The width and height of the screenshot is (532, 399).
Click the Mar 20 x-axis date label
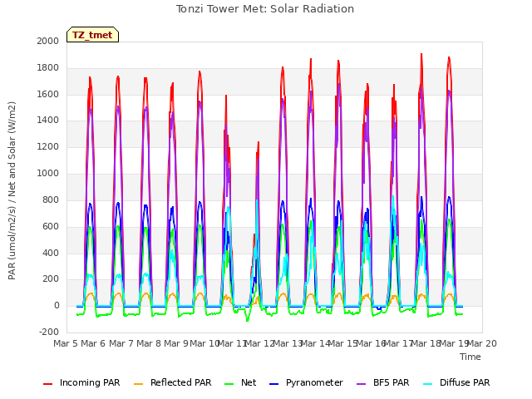pyautogui.click(x=482, y=343)
